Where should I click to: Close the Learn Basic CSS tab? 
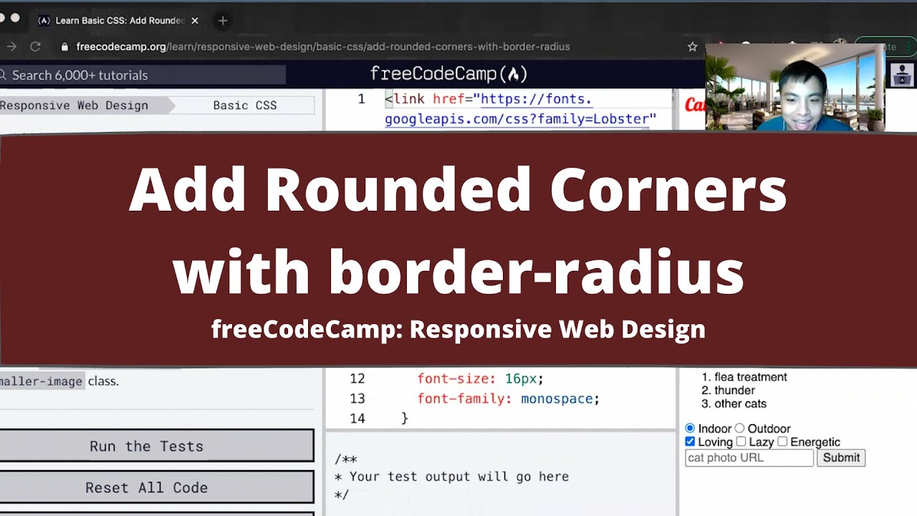195,21
